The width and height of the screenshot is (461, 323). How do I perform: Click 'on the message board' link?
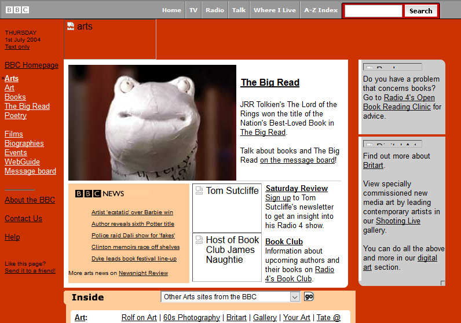pos(298,160)
